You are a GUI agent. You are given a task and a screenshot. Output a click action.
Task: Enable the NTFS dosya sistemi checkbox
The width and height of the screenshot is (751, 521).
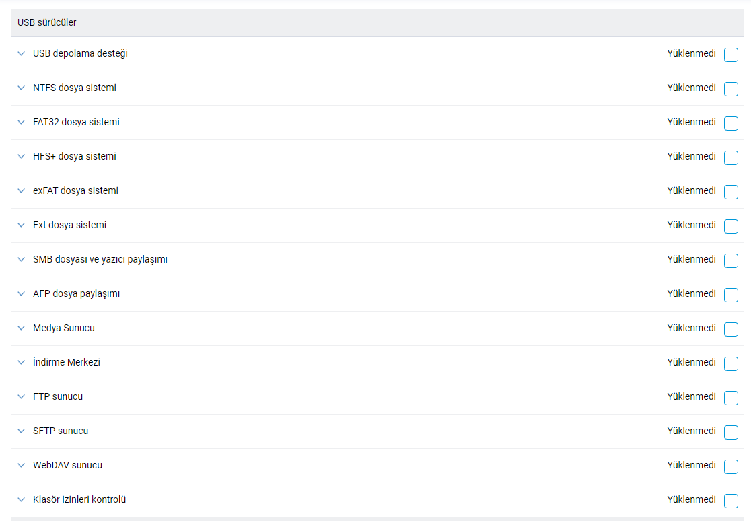pyautogui.click(x=731, y=89)
